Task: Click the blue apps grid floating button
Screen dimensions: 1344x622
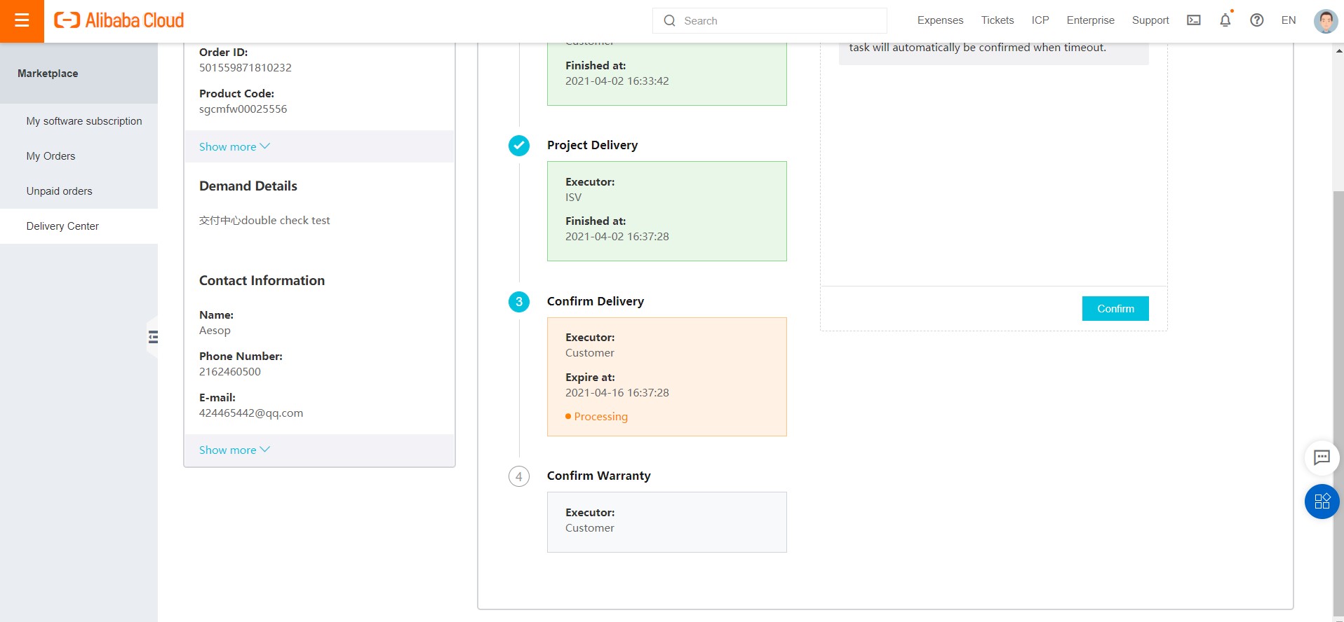Action: point(1322,502)
